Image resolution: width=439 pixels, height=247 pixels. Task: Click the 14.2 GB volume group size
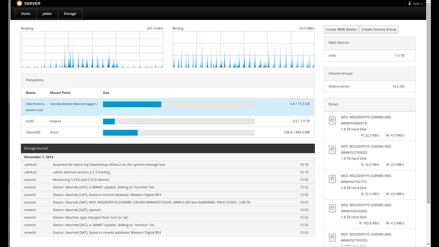point(398,86)
